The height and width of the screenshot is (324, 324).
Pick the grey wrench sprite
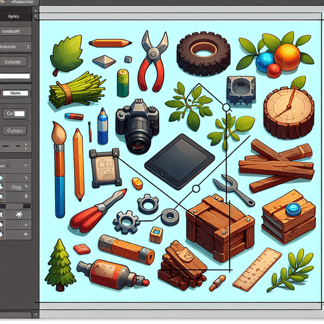[234, 190]
